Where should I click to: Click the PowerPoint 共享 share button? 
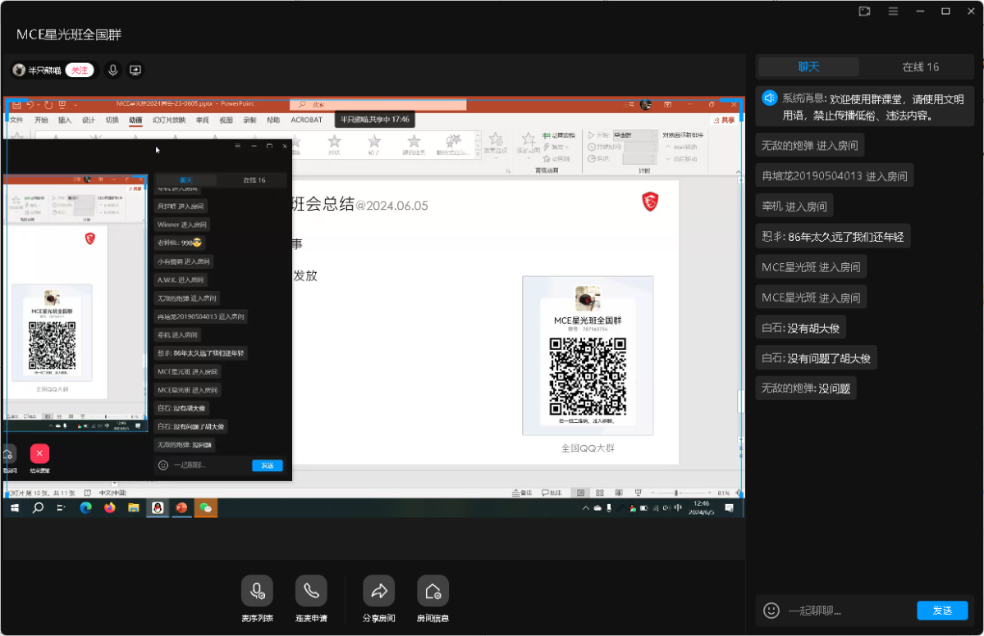[x=725, y=120]
